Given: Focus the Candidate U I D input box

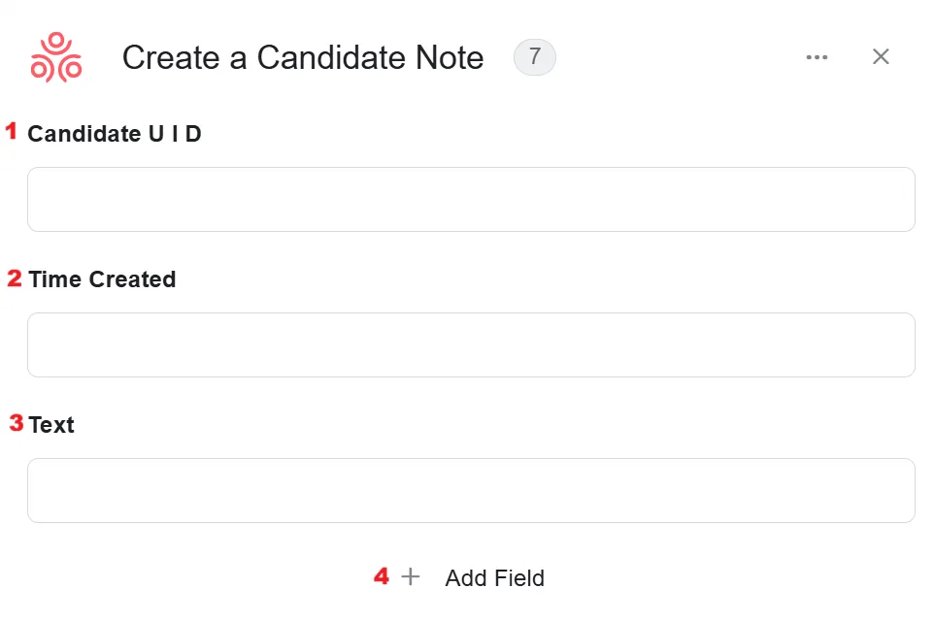Looking at the screenshot, I should tap(471, 200).
